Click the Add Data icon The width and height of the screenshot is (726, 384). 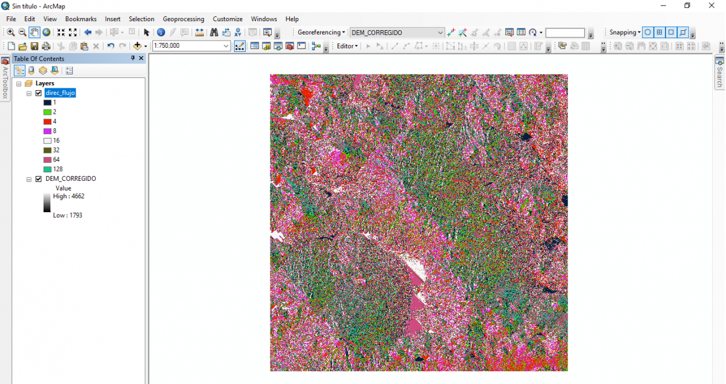138,45
